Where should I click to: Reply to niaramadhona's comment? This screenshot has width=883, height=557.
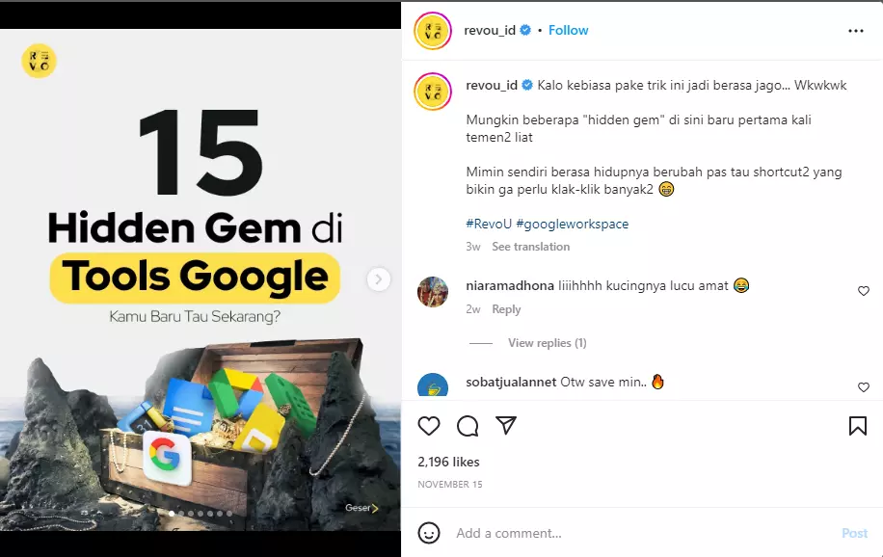click(x=506, y=309)
